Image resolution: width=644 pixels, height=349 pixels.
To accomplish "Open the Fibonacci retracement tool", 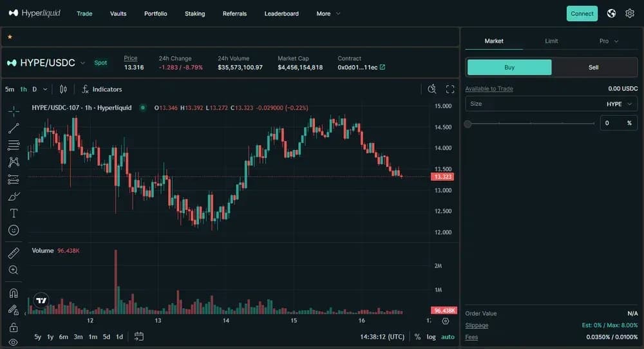I will click(x=14, y=145).
